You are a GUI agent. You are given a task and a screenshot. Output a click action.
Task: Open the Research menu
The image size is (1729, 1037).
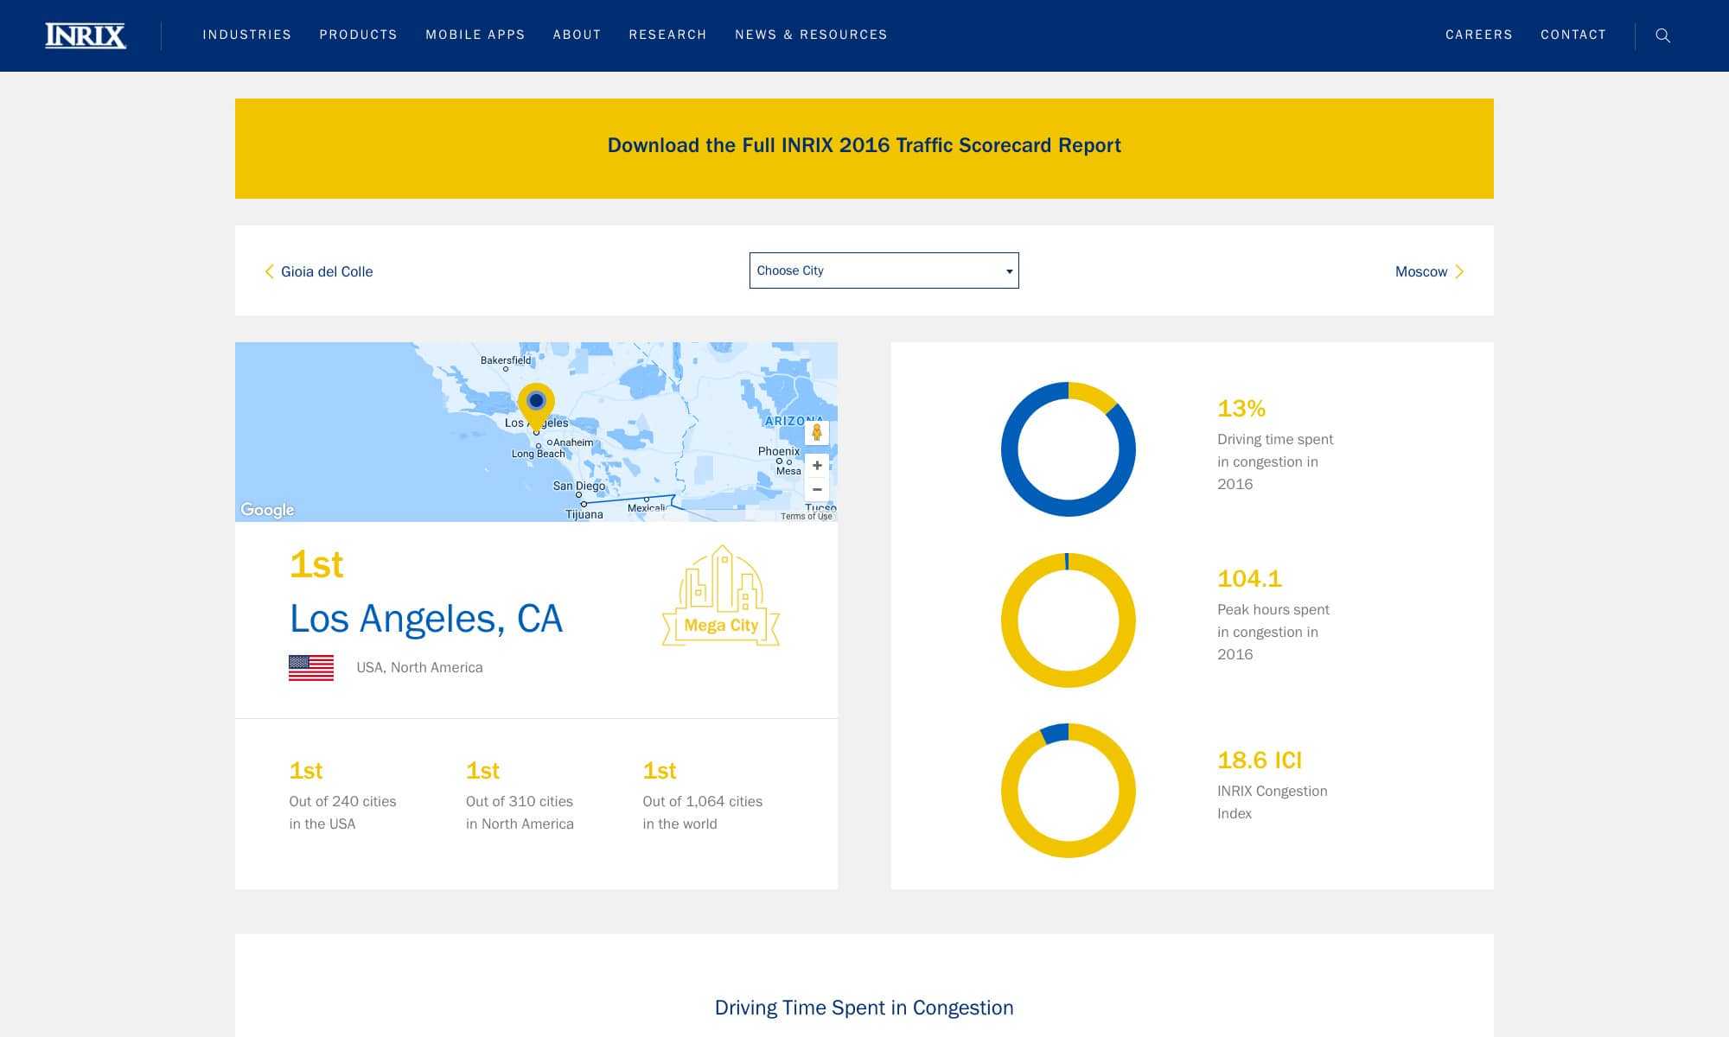[x=667, y=35]
